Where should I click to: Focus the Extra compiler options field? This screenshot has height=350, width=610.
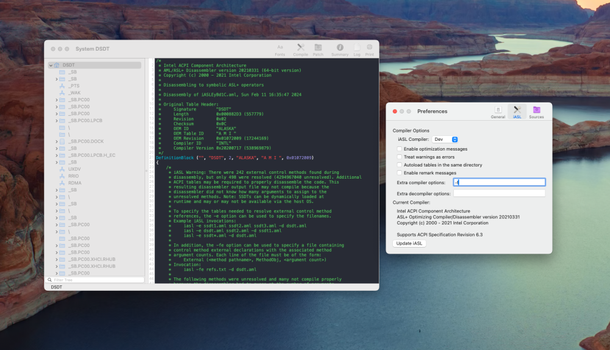(500, 182)
